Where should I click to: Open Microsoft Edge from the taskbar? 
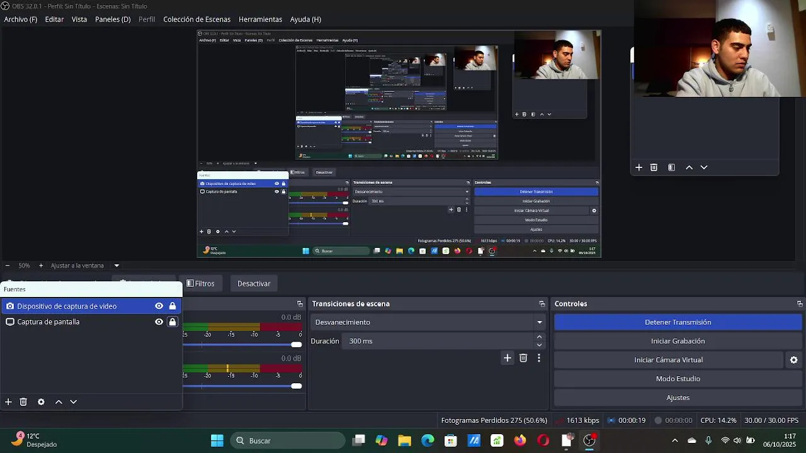[x=428, y=440]
